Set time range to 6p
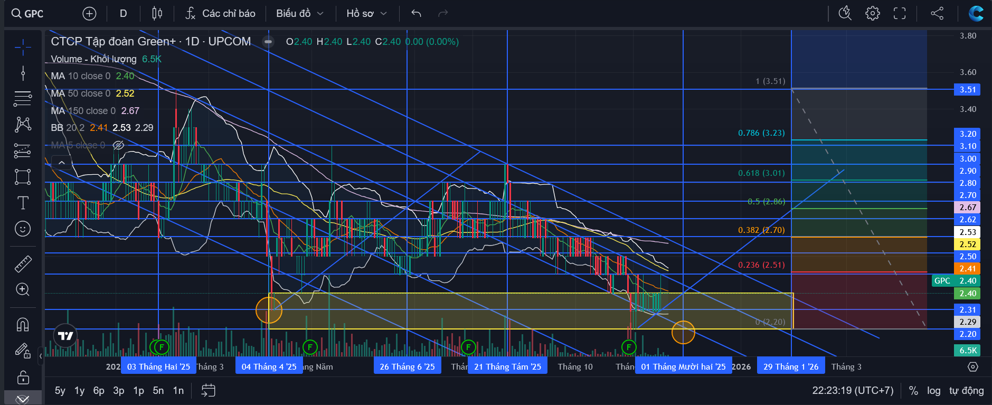The image size is (992, 405). click(99, 391)
